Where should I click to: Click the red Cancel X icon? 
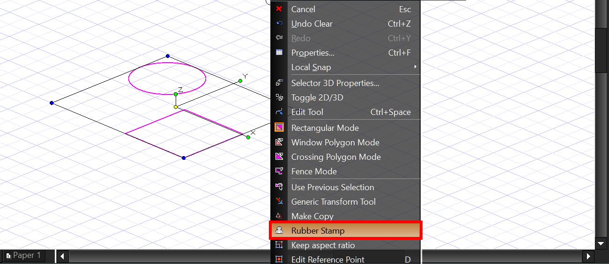click(x=279, y=9)
